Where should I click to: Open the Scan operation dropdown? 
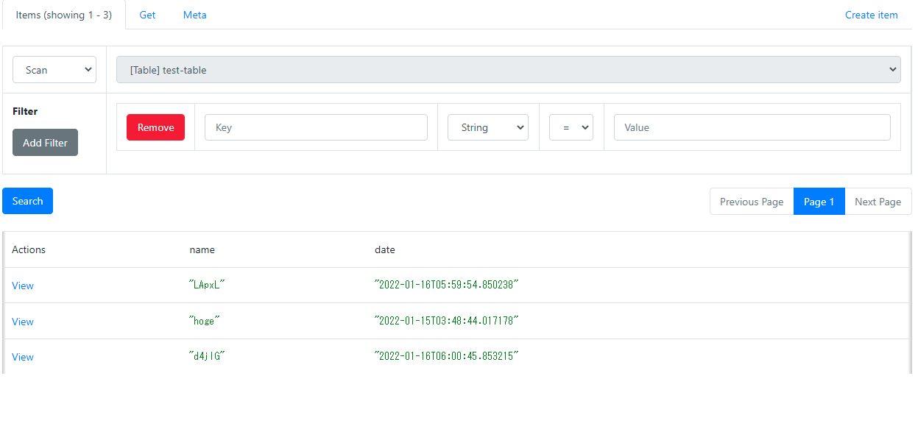54,69
